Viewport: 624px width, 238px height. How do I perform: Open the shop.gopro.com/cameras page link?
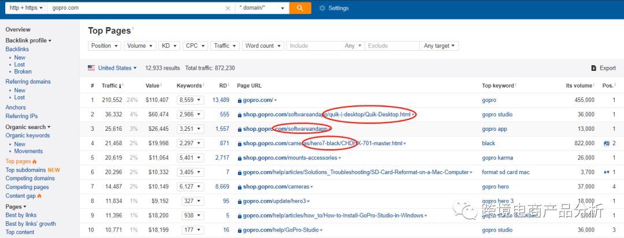(275, 187)
